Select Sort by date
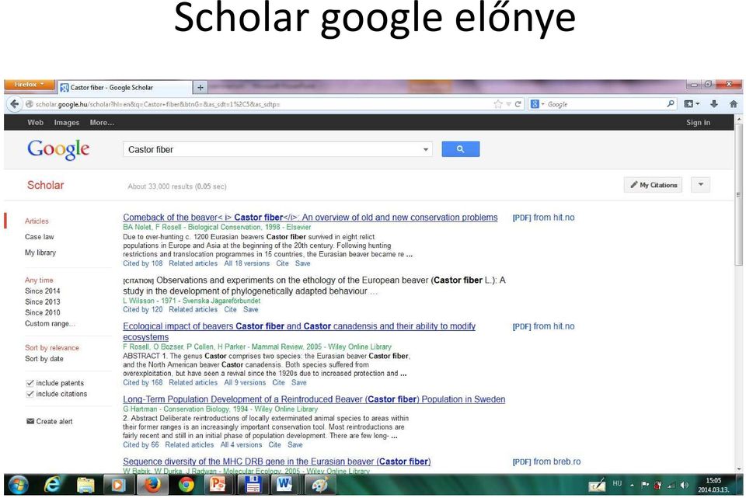746x498 pixels. pyautogui.click(x=44, y=359)
